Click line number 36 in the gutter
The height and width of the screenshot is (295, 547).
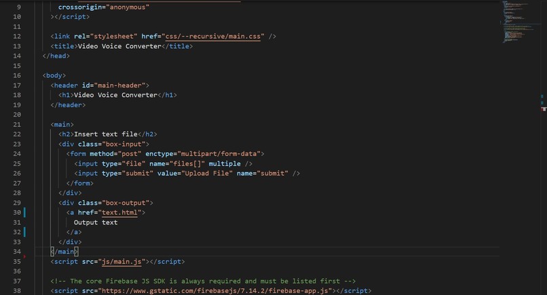[17, 271]
